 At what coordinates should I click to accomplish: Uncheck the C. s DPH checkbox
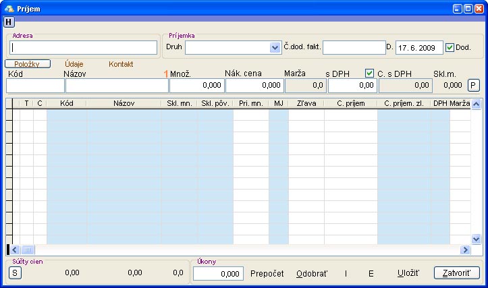tap(369, 73)
